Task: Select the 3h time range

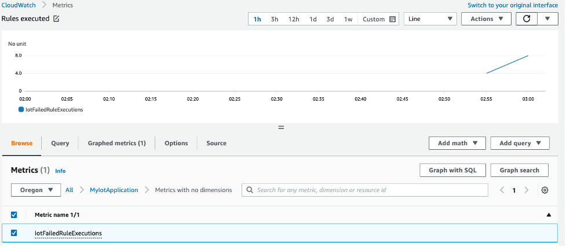Action: pos(275,19)
